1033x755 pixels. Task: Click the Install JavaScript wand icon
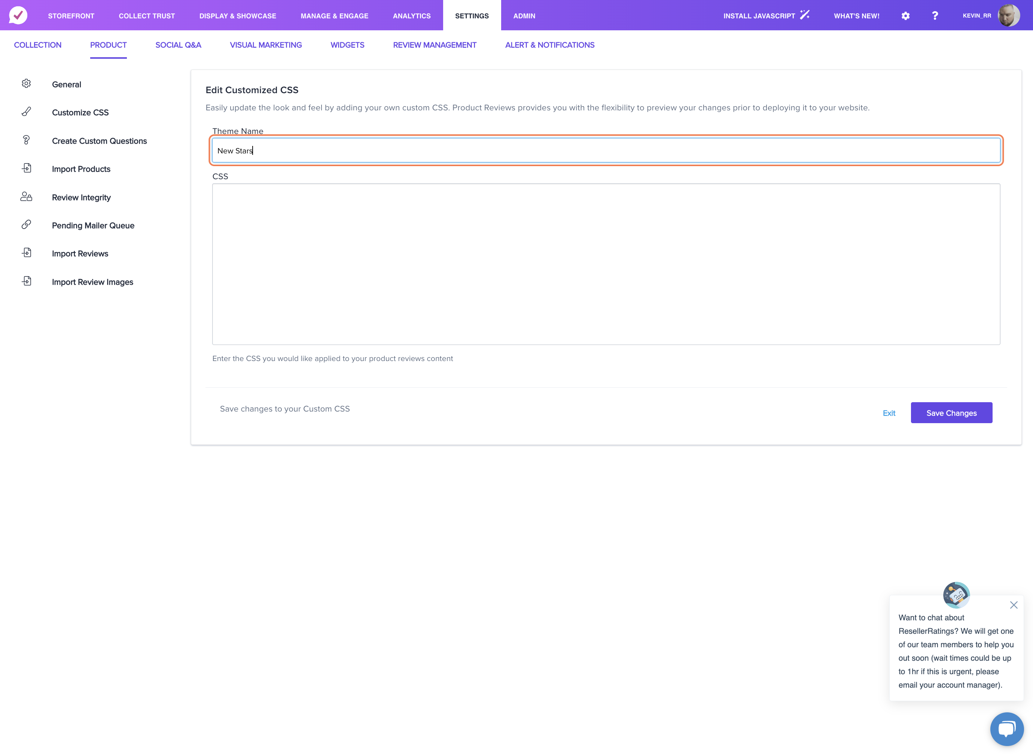click(805, 15)
